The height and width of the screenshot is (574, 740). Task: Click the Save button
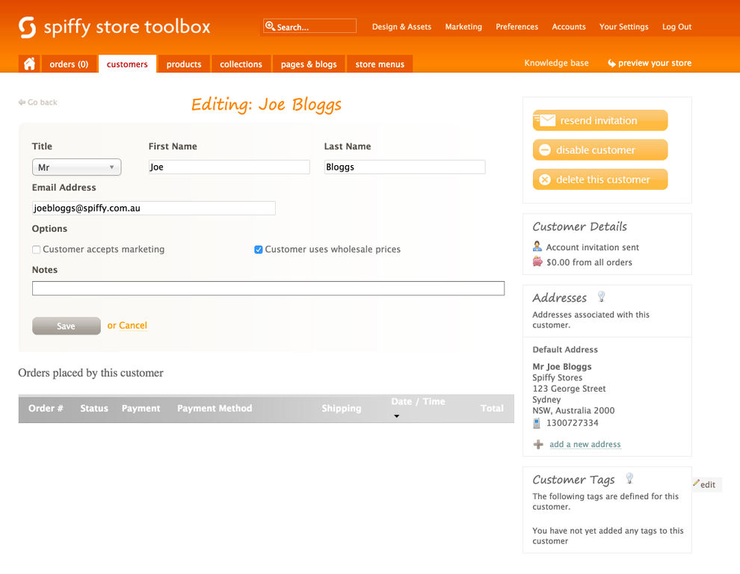[x=66, y=326]
